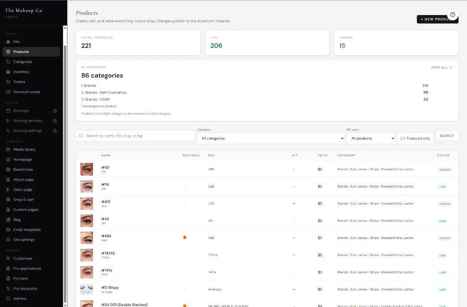Click the #43 product thumbnail
This screenshot has height=307, width=467.
[x=87, y=221]
